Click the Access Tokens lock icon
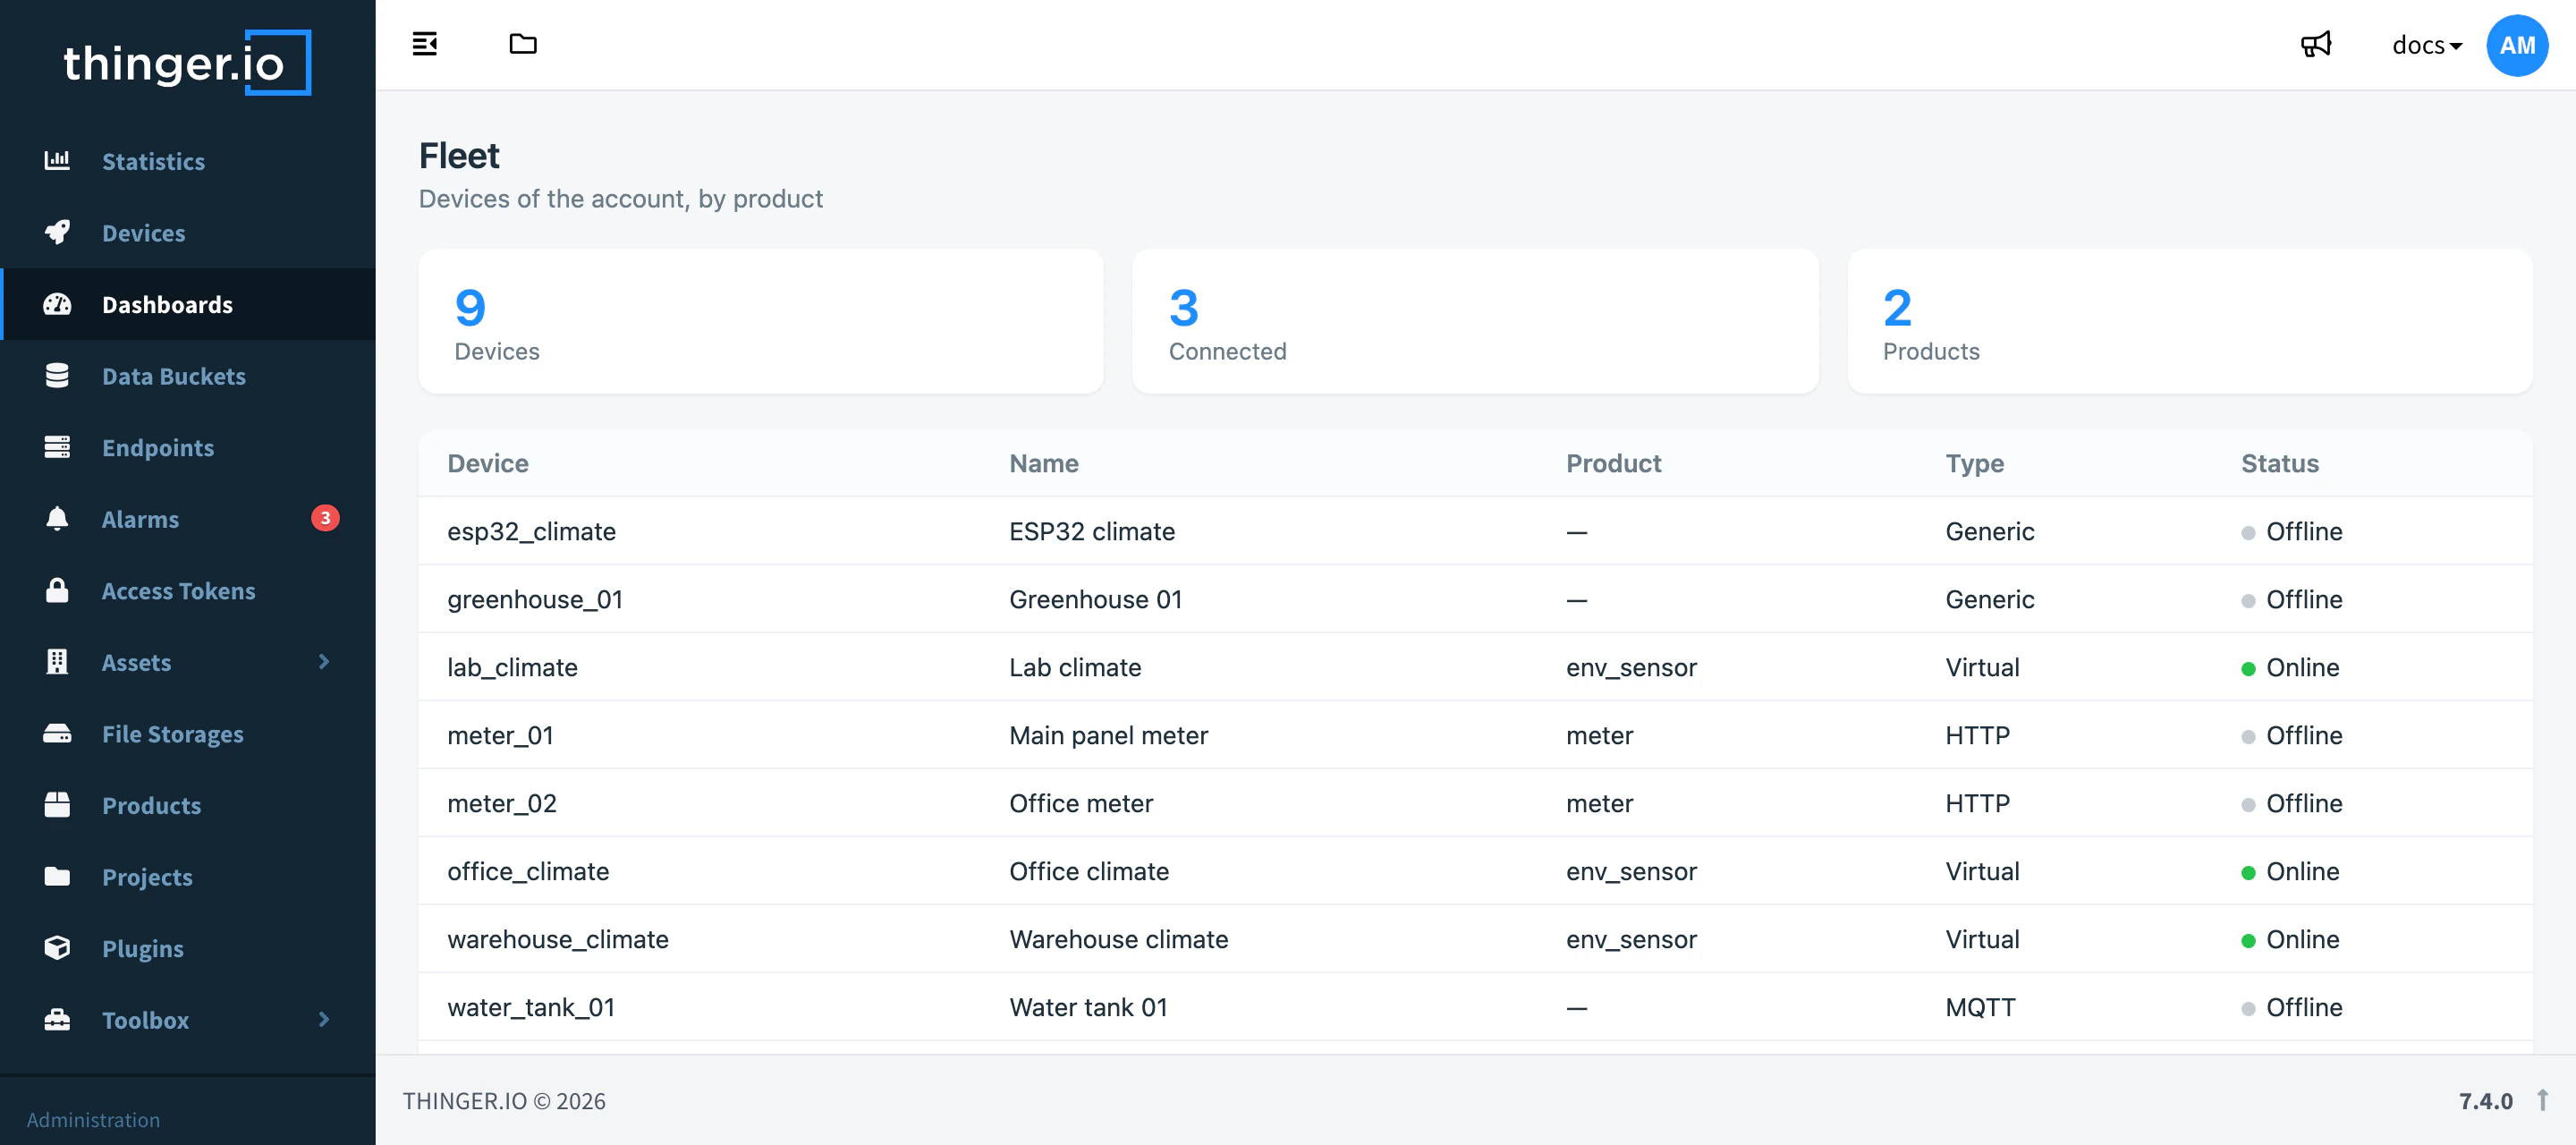Screen dimensions: 2576x1145 [57, 590]
